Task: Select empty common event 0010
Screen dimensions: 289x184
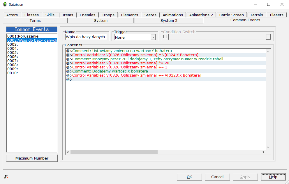Action: click(32, 73)
